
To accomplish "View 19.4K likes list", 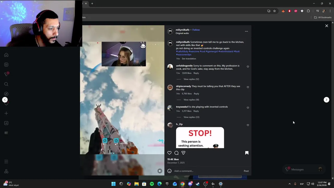I will (173, 159).
